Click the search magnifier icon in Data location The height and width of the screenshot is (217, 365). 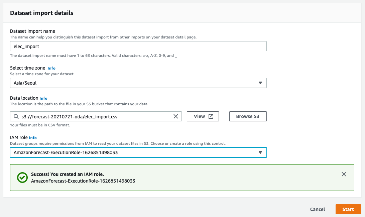pyautogui.click(x=16, y=116)
